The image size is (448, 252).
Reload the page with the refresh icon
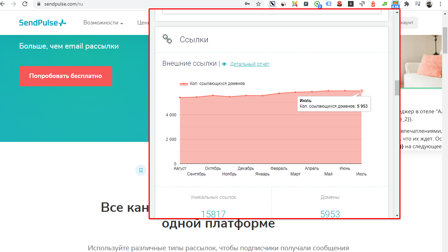(25, 4)
